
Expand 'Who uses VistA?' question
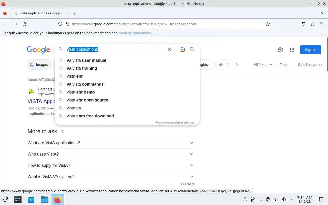point(111,154)
